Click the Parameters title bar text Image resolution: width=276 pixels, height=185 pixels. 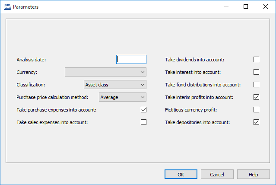point(26,7)
